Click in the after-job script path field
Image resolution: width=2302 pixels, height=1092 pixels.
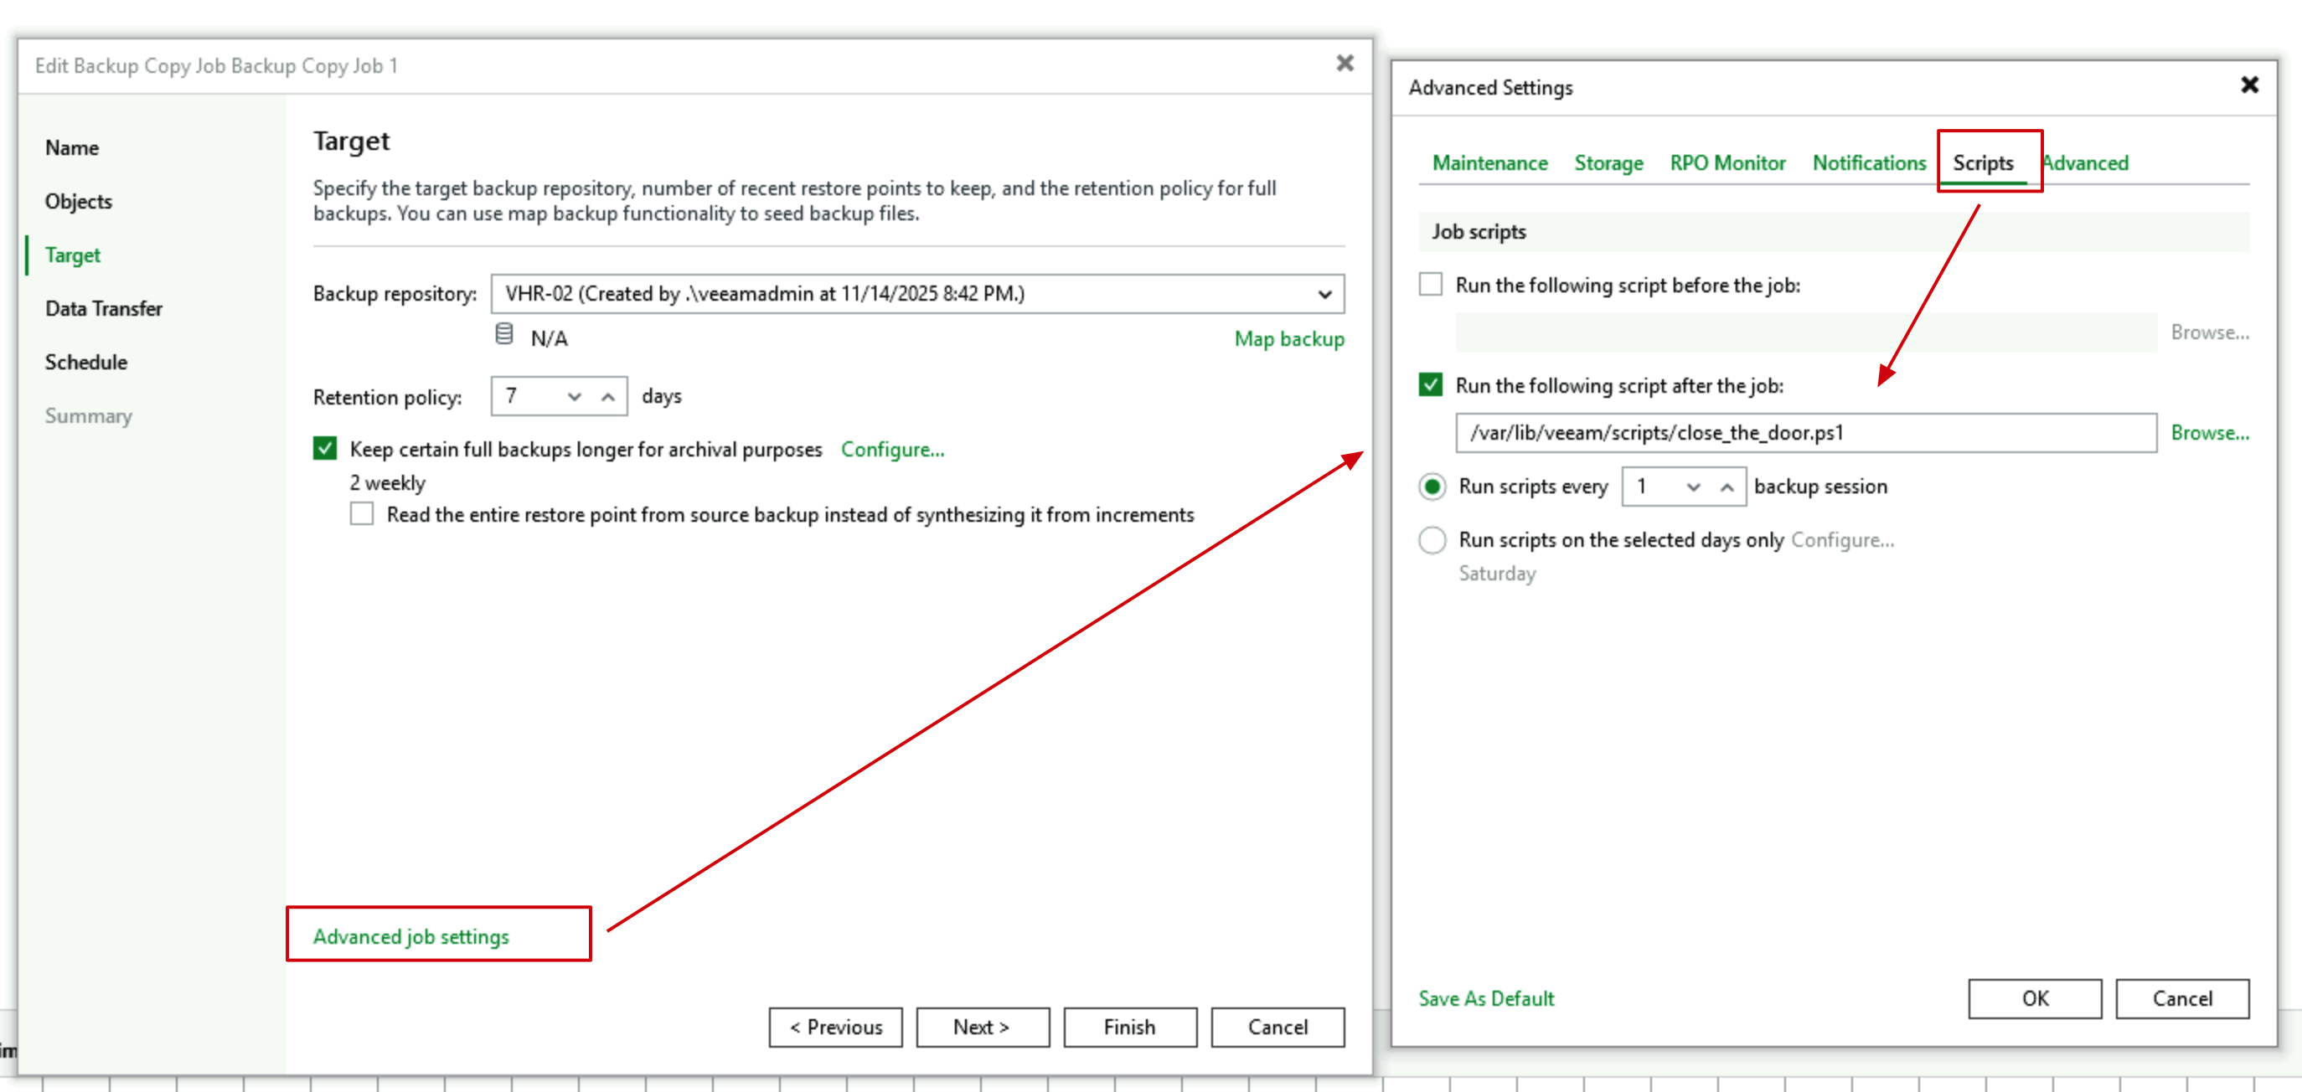tap(1805, 432)
